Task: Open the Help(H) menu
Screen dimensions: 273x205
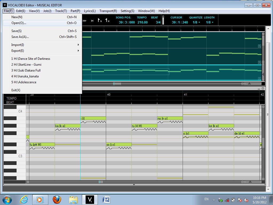Action: [x=164, y=11]
